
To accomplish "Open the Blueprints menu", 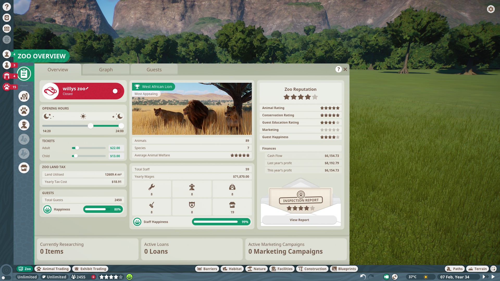I will point(344,269).
